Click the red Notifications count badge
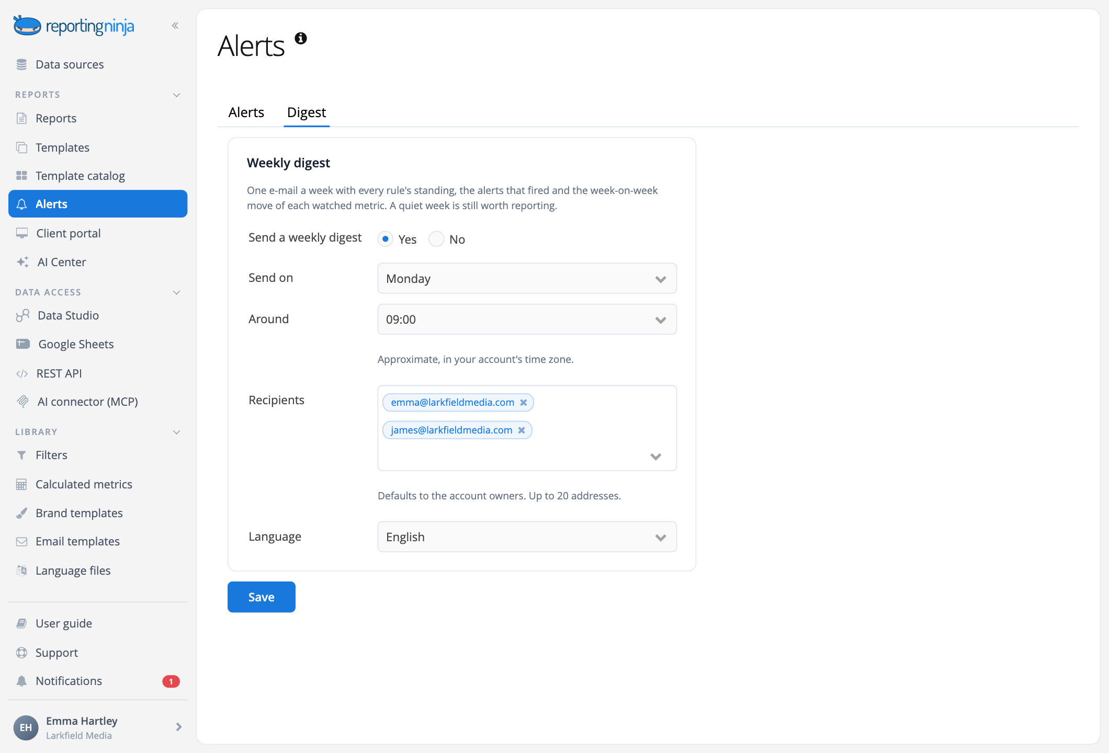Screen dimensions: 1109x753 click(x=171, y=681)
